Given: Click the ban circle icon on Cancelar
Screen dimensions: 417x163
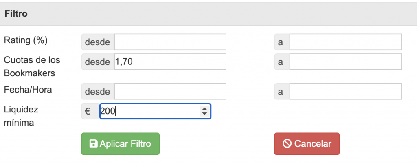Looking at the screenshot, I should click(287, 144).
